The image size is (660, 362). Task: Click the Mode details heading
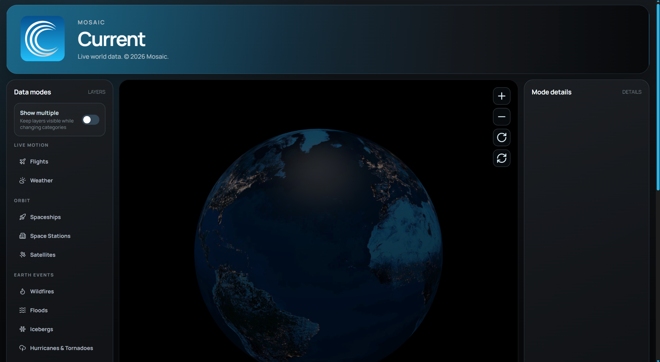pos(551,92)
